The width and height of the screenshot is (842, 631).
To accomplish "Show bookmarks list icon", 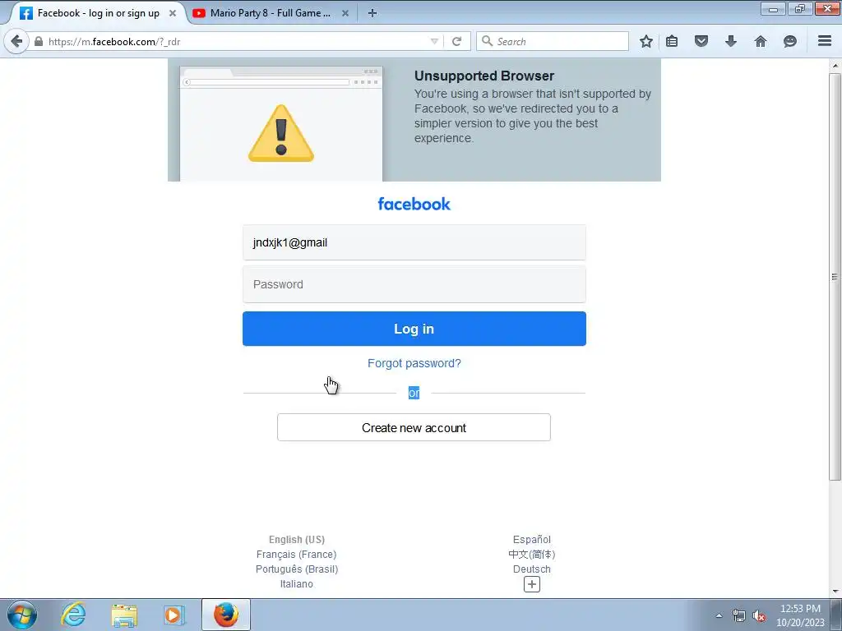I will click(x=672, y=41).
